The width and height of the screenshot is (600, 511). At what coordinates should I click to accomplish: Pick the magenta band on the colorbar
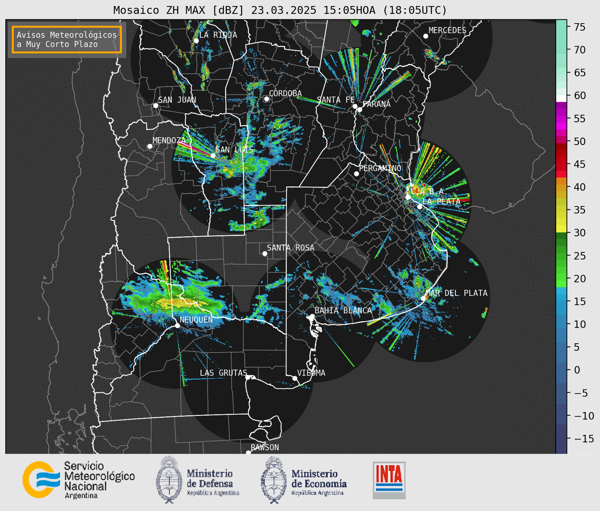[x=561, y=126]
